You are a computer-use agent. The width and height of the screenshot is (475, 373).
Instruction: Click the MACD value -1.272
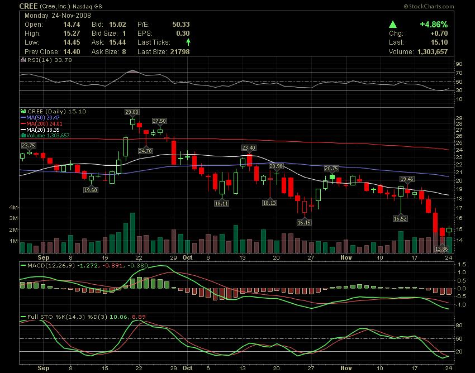click(x=88, y=266)
